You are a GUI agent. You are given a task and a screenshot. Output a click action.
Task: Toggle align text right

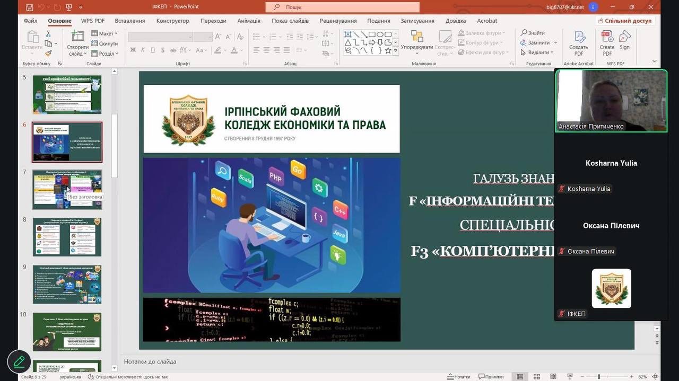(276, 50)
